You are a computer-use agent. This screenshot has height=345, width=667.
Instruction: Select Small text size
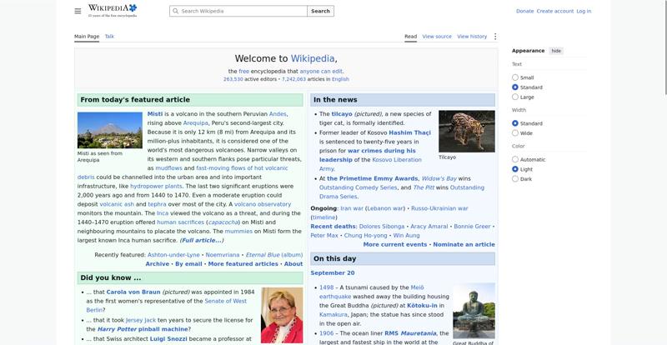[515, 77]
